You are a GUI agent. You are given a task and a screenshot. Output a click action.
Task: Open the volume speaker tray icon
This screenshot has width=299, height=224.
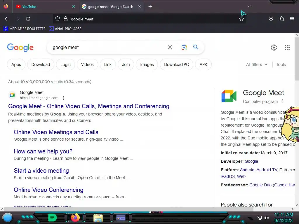[267, 218]
